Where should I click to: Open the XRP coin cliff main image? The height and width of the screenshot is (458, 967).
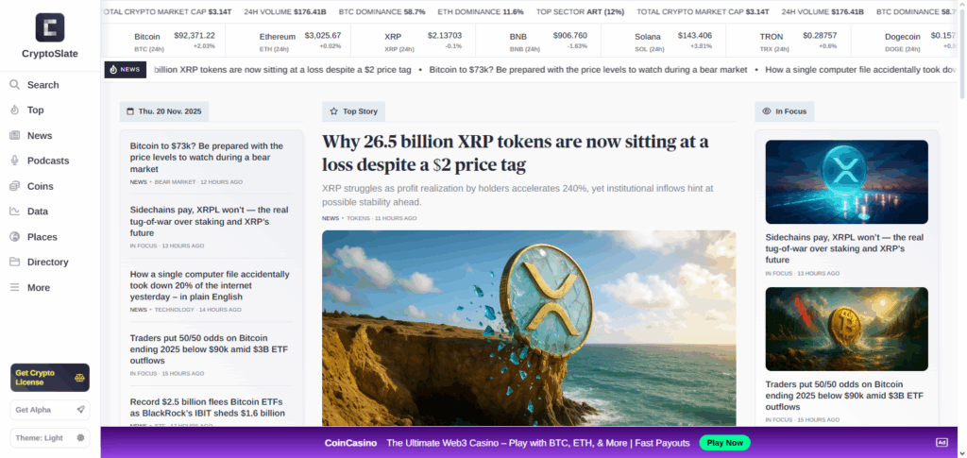click(x=529, y=328)
